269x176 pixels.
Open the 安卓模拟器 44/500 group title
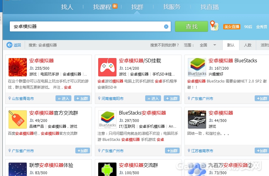pos(221,113)
